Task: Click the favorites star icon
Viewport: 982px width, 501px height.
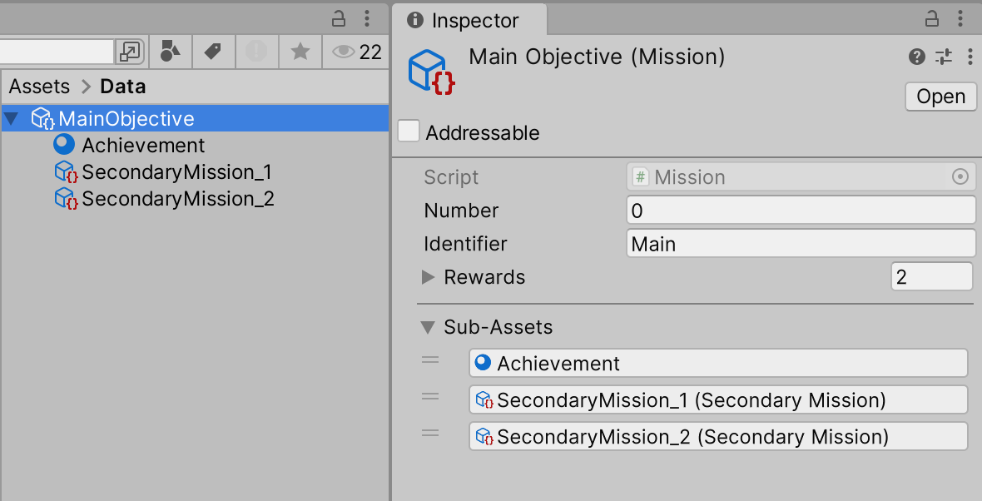Action: [x=300, y=52]
